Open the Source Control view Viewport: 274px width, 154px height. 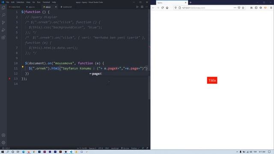coord(3,22)
